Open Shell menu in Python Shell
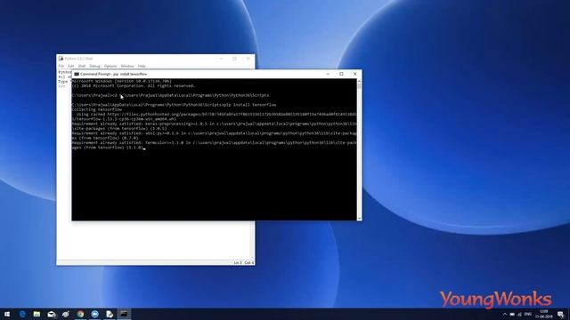This screenshot has width=570, height=320. pyautogui.click(x=82, y=66)
